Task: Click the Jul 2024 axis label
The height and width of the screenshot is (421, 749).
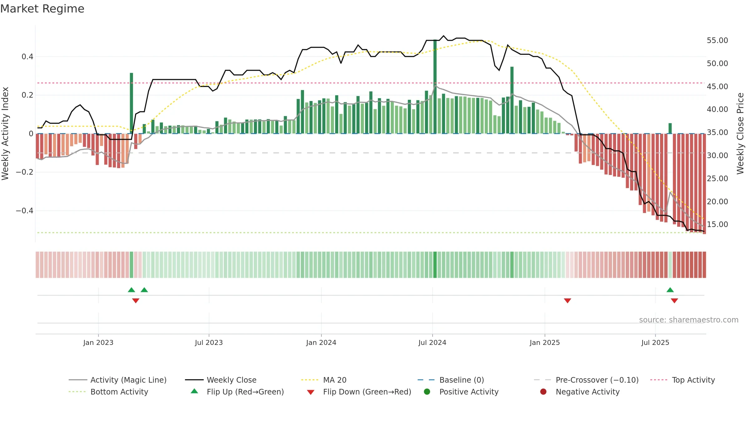Action: coord(432,342)
